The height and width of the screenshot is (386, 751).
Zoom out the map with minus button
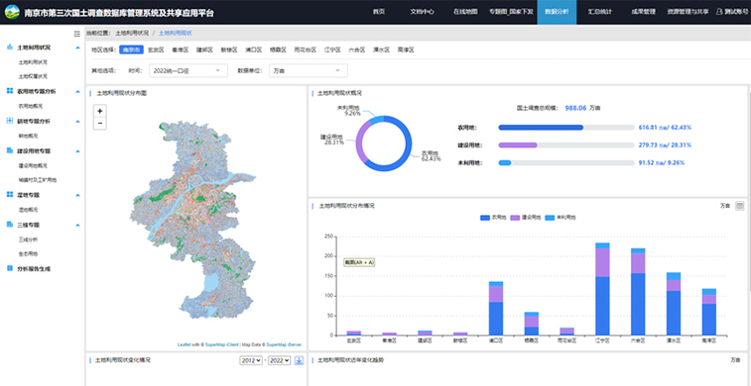tap(99, 124)
